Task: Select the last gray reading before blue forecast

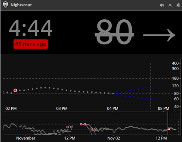Action: 113,94
